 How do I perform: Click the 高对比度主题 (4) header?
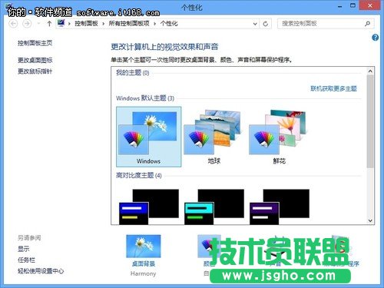pyautogui.click(x=139, y=176)
